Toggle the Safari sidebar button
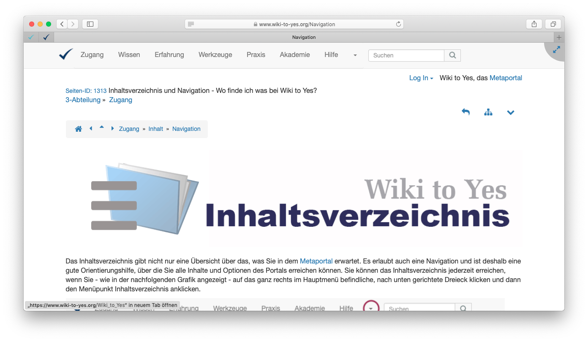This screenshot has width=588, height=342. click(90, 24)
